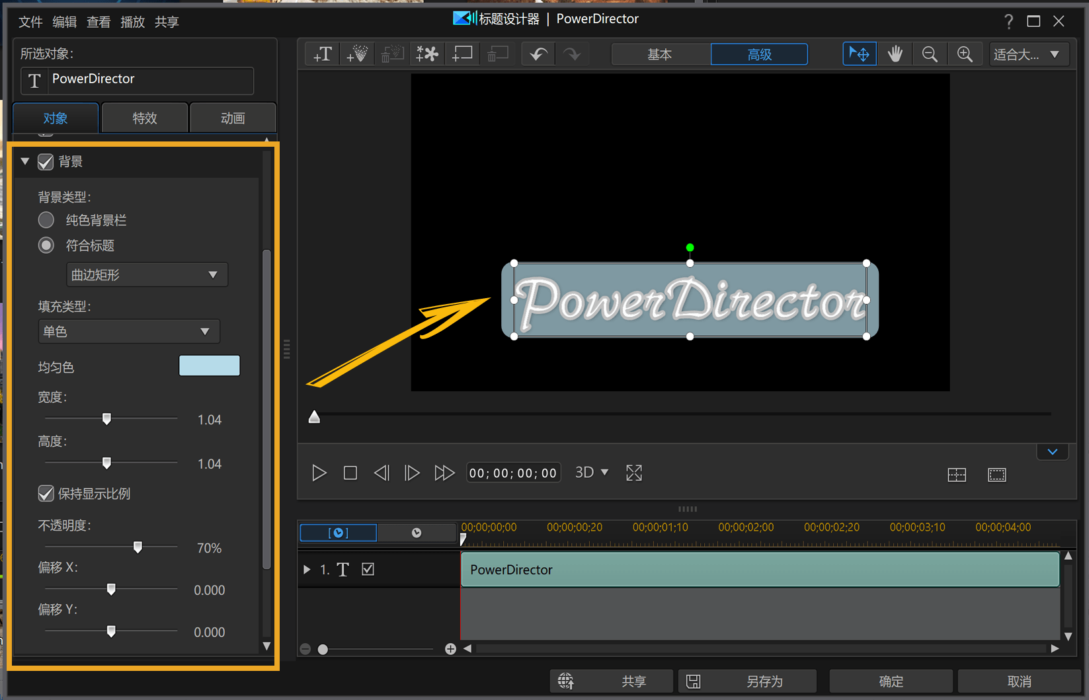Click the undo arrow icon

pos(538,54)
